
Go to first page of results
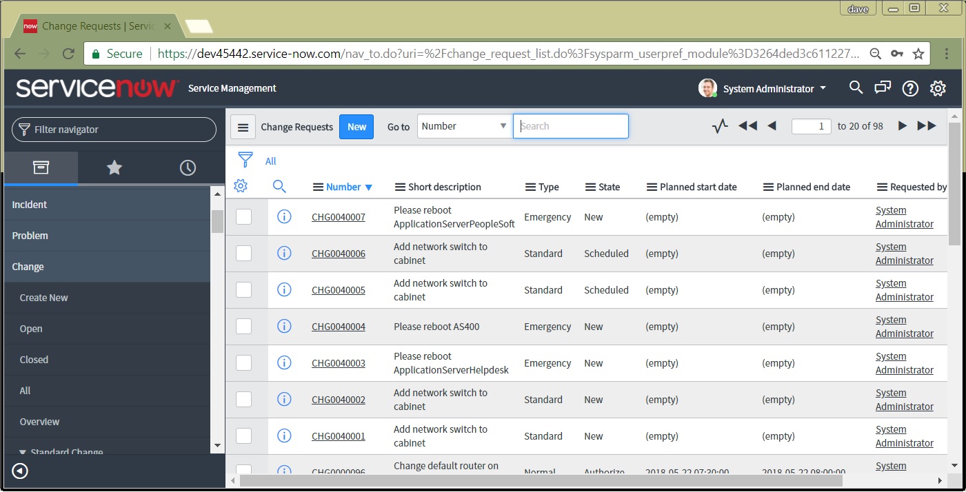tap(747, 126)
